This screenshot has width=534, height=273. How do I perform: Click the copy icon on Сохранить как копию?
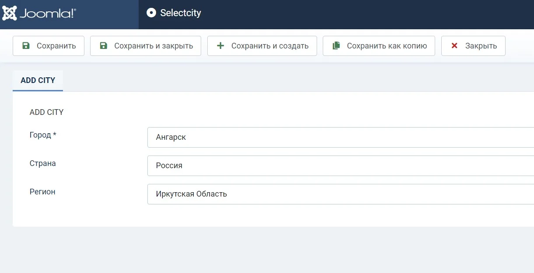(x=336, y=46)
